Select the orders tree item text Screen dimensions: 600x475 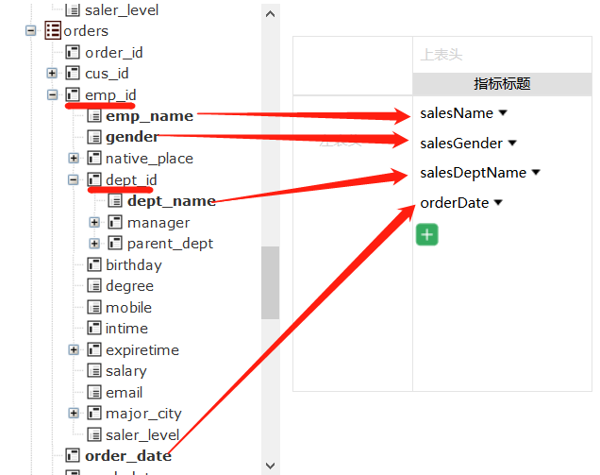click(86, 31)
